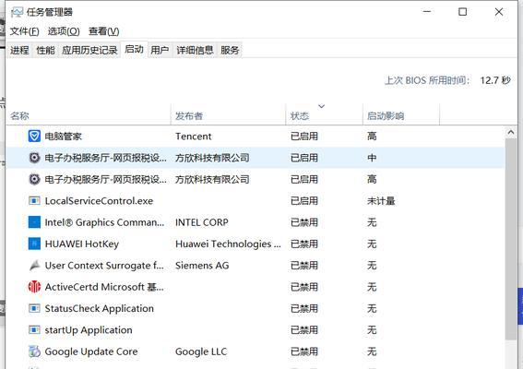
Task: Click the 上次 BIOS 所用时间 label
Action: pos(427,80)
